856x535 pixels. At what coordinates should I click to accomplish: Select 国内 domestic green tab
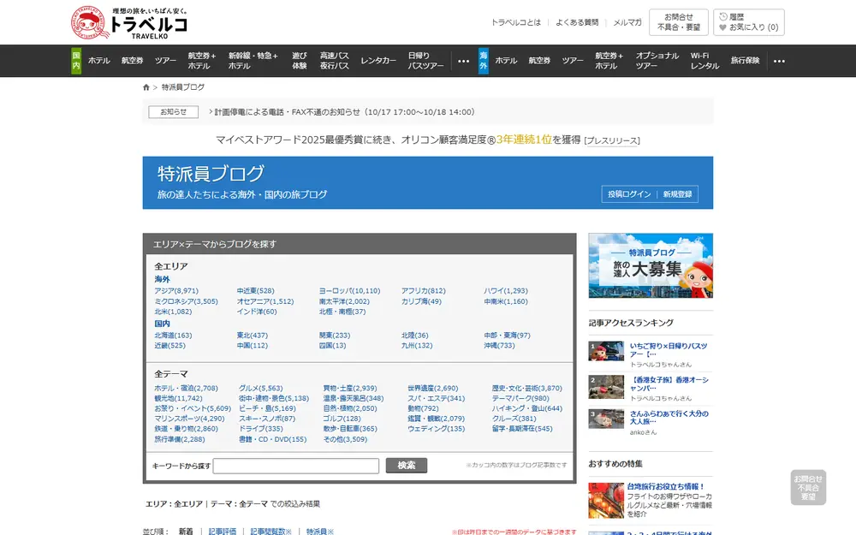(76, 61)
